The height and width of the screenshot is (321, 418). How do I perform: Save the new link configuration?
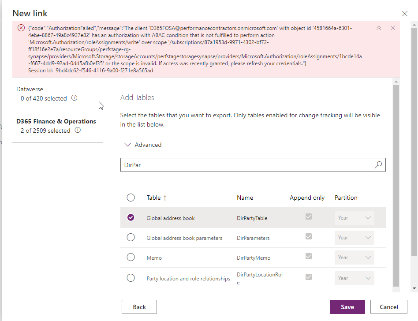pyautogui.click(x=347, y=306)
